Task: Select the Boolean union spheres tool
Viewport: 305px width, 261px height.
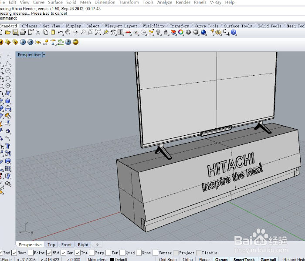Action: [x=8, y=131]
